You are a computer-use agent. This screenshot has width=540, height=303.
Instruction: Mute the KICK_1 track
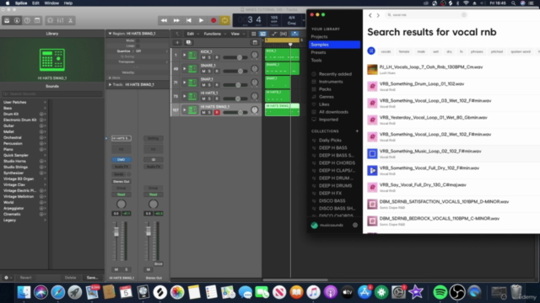point(203,57)
